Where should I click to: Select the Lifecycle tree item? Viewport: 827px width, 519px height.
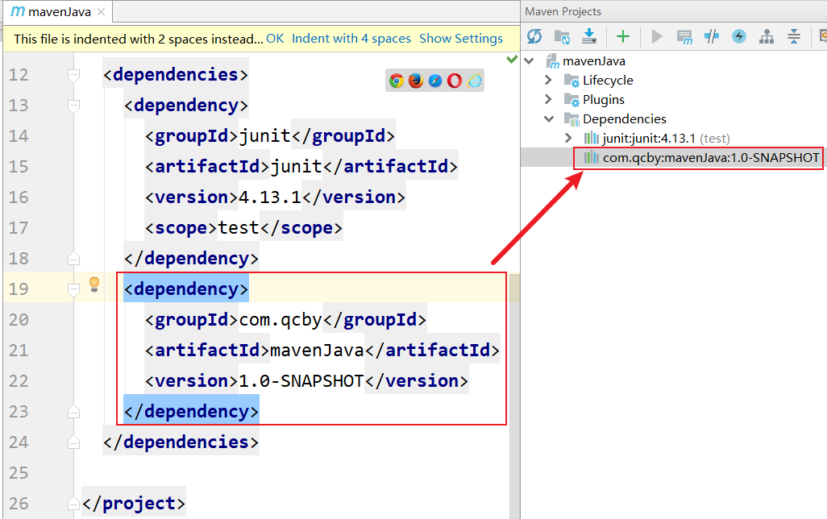(x=608, y=80)
